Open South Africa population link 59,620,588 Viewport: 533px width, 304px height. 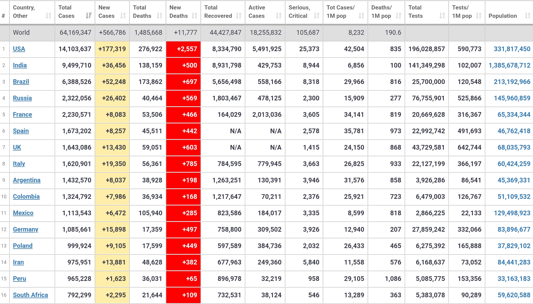pyautogui.click(x=514, y=295)
